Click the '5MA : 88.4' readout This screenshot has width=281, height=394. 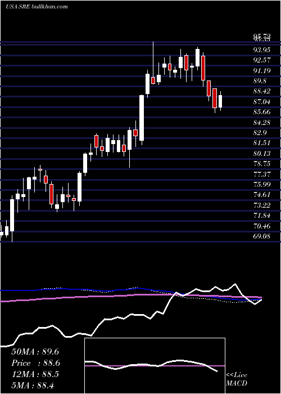(33, 385)
